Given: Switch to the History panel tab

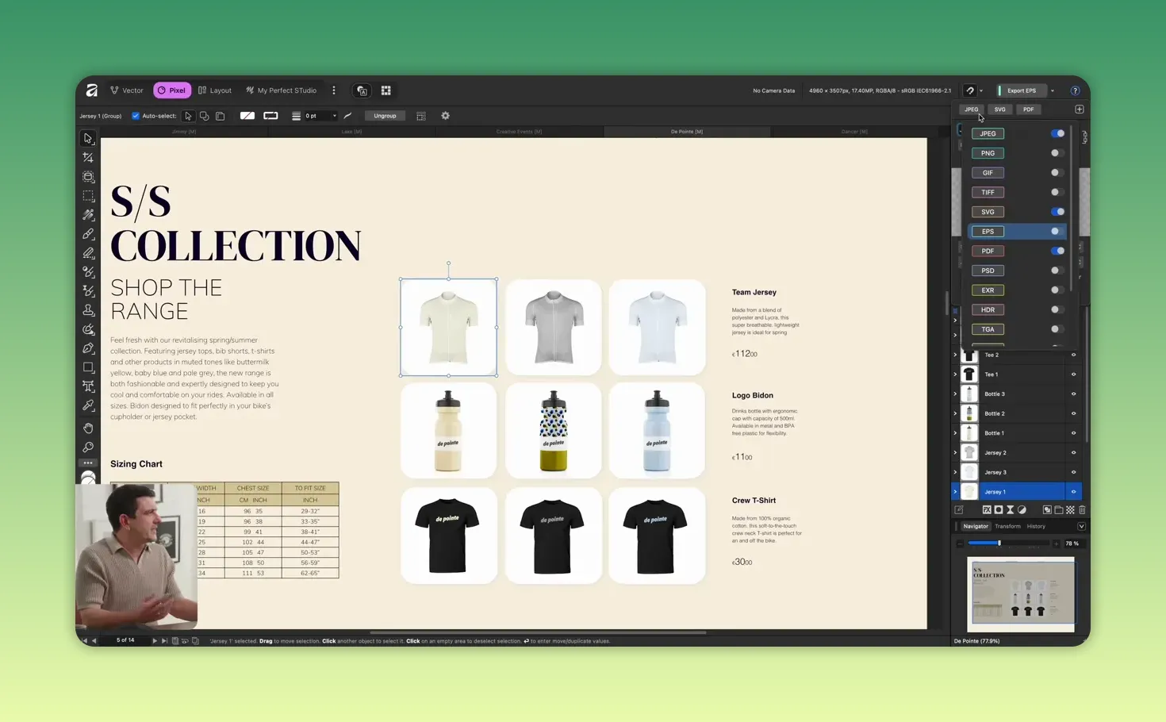Looking at the screenshot, I should coord(1036,526).
